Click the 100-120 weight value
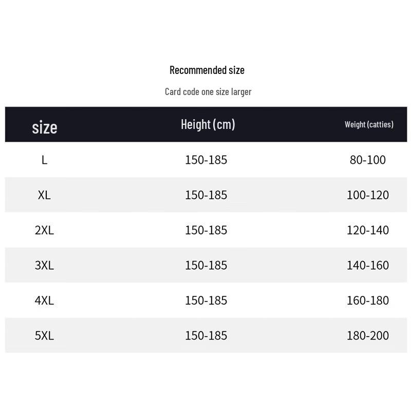411x411 pixels. click(x=368, y=195)
